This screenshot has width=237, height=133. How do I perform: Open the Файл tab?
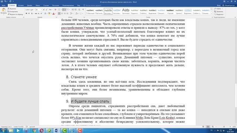(4, 6)
